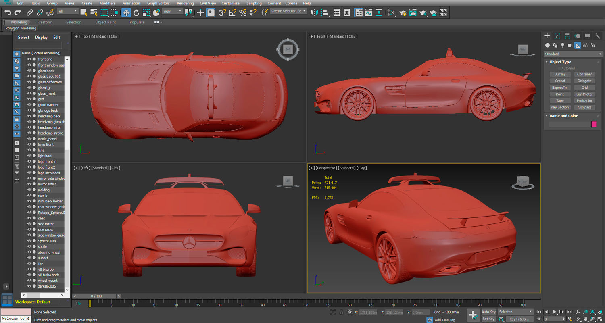605x323 pixels.
Task: Activate the Select and Move tool
Action: tap(126, 13)
